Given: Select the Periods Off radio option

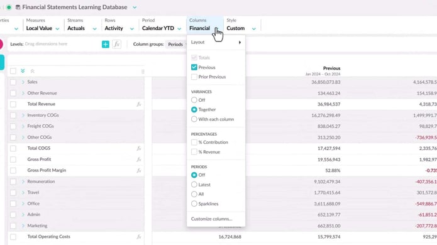Looking at the screenshot, I should pos(194,175).
